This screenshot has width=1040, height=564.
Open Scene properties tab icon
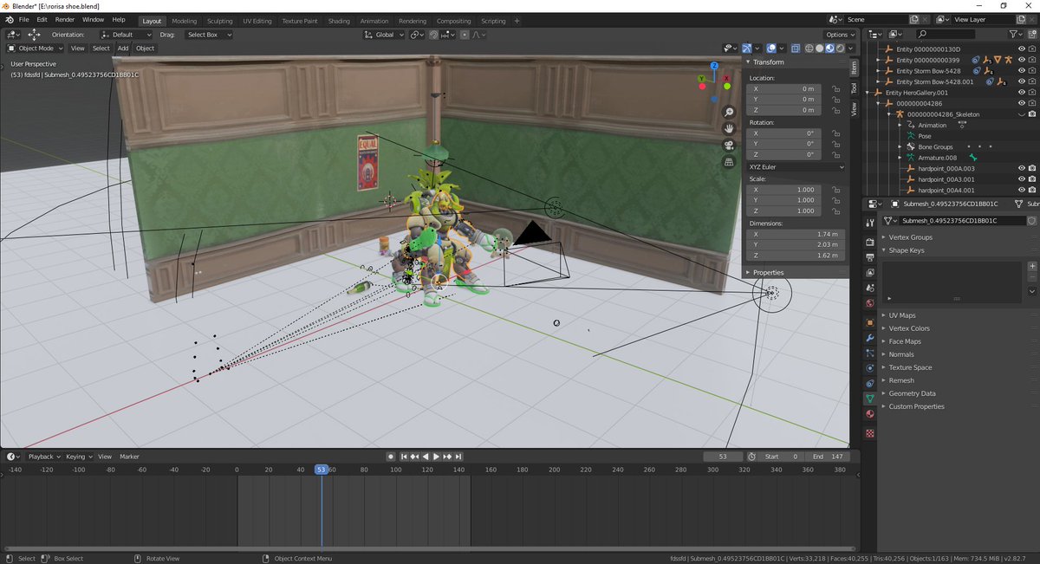coord(870,288)
